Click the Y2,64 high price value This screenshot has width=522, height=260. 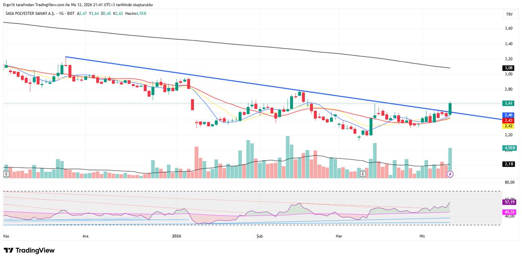(x=94, y=14)
